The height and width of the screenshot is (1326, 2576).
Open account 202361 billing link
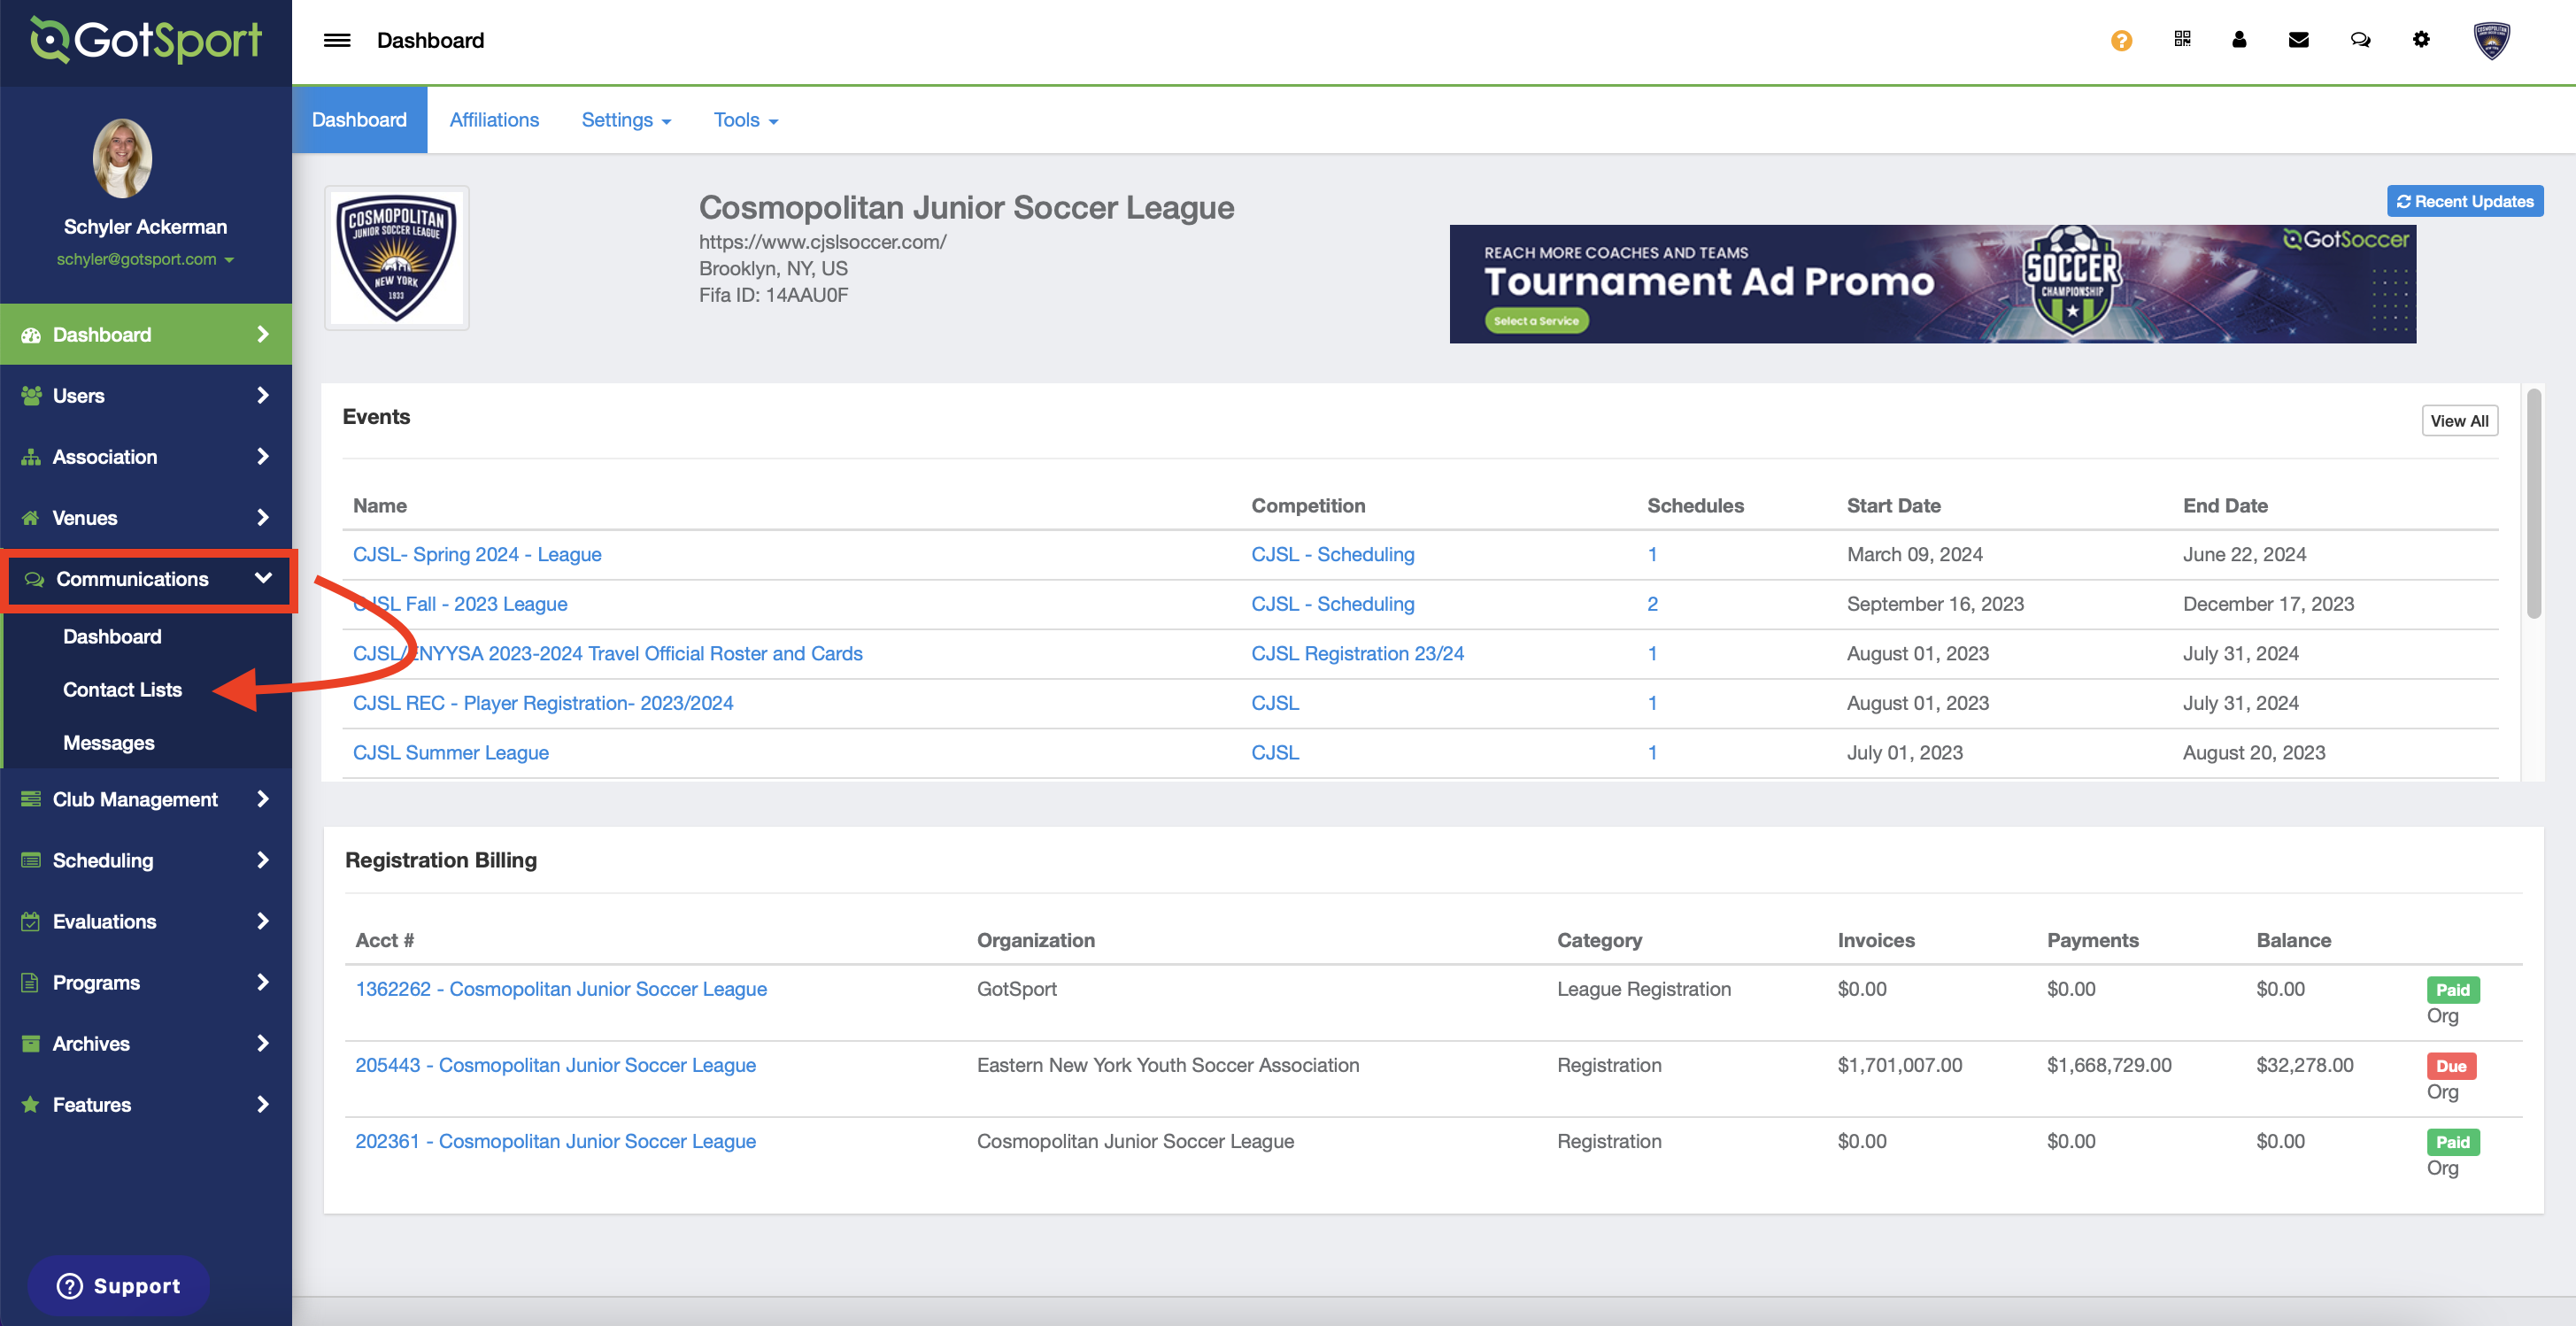coord(555,1141)
